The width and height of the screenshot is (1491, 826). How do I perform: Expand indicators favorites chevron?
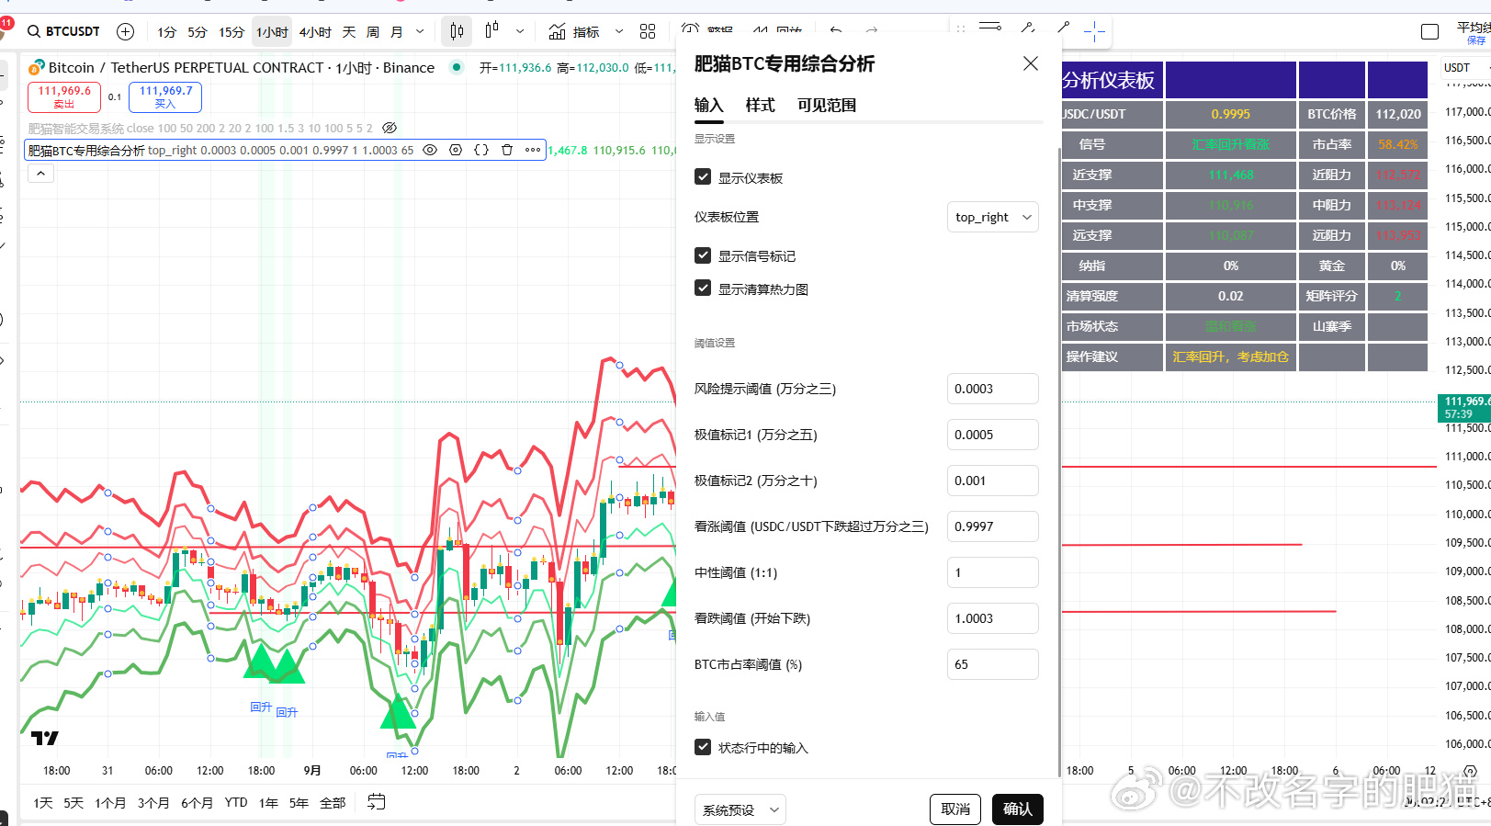pyautogui.click(x=619, y=31)
